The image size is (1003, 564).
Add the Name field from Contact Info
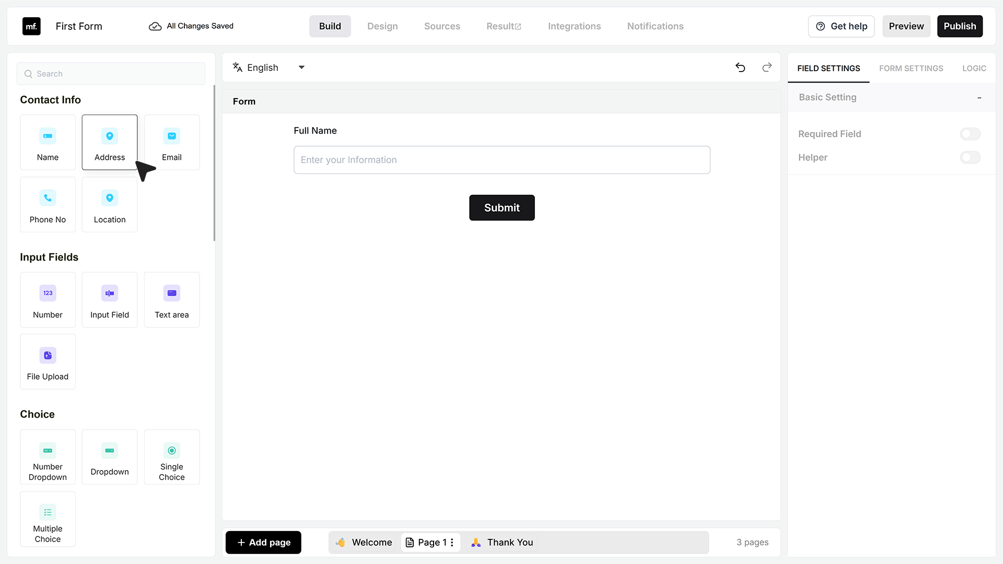click(48, 142)
